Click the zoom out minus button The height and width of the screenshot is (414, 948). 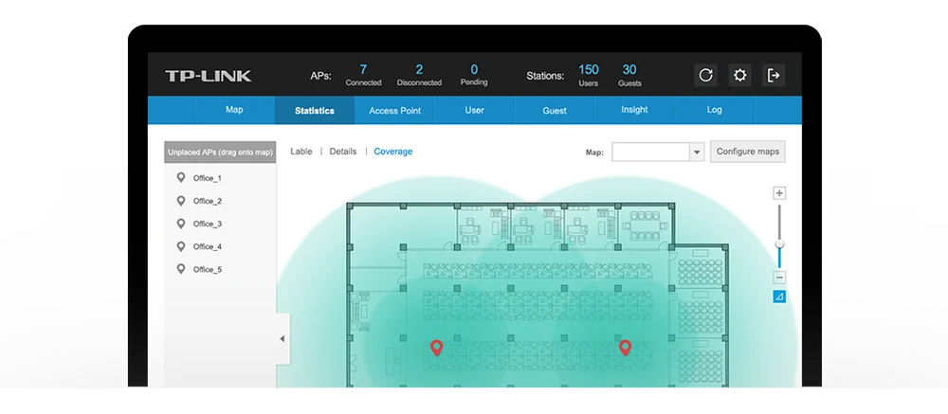tap(779, 278)
